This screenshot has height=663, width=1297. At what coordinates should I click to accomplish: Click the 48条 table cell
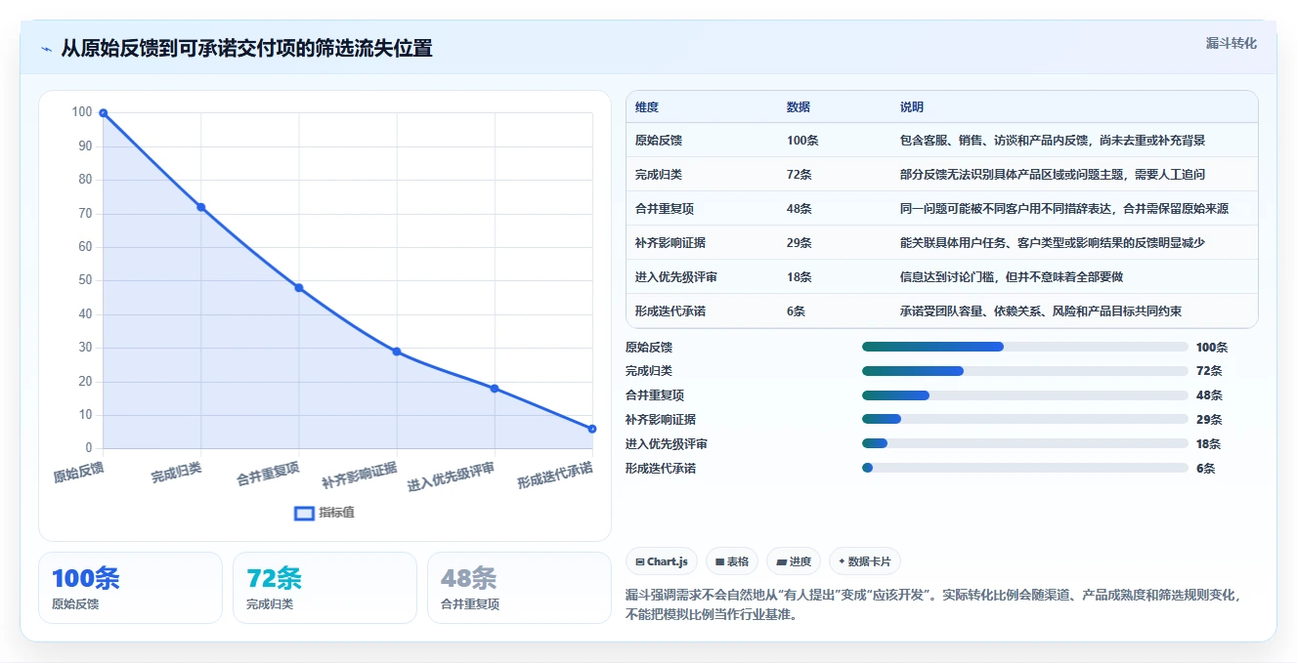800,209
